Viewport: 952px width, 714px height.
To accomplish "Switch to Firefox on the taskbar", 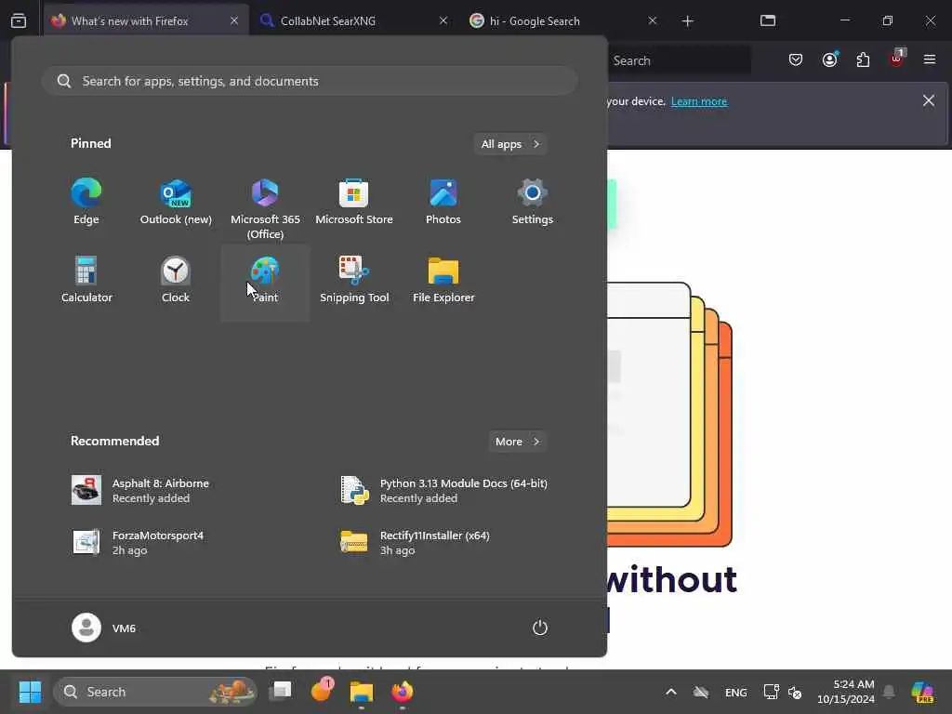I will (x=402, y=691).
